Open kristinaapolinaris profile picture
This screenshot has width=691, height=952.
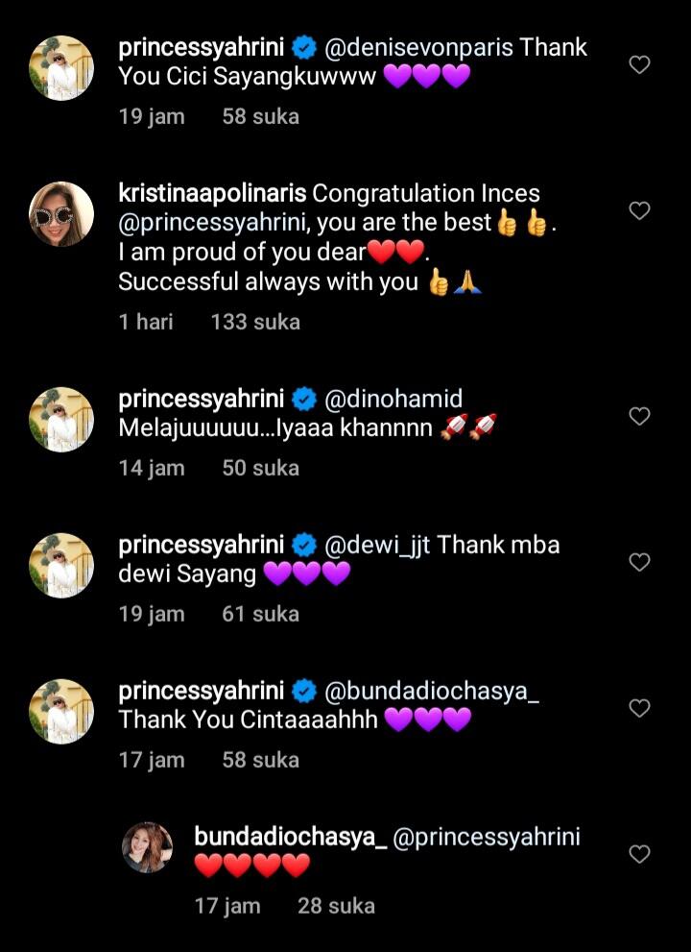[x=61, y=214]
